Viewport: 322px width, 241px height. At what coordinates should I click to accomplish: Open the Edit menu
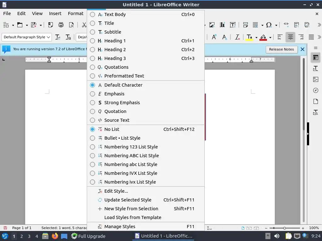click(x=21, y=13)
